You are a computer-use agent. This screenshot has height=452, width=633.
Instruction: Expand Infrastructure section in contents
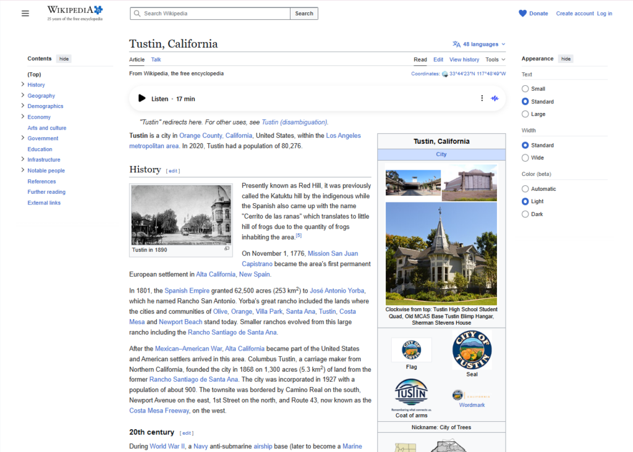[23, 159]
